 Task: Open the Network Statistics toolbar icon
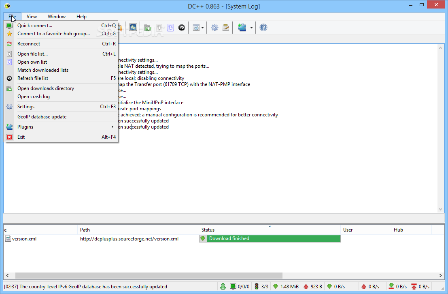point(133,28)
